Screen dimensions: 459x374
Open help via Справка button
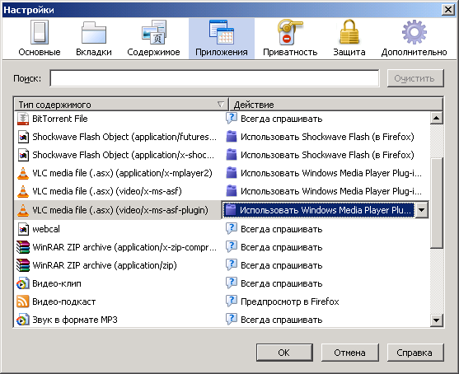click(415, 353)
